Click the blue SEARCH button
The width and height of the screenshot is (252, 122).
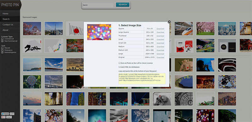pos(123,5)
